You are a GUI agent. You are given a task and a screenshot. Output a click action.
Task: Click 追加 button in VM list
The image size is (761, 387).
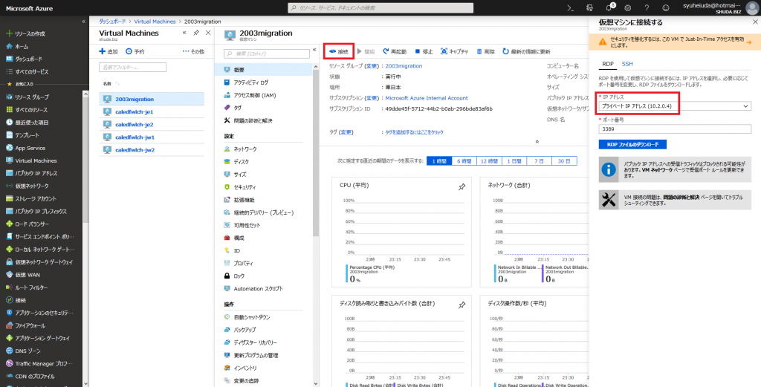(109, 51)
